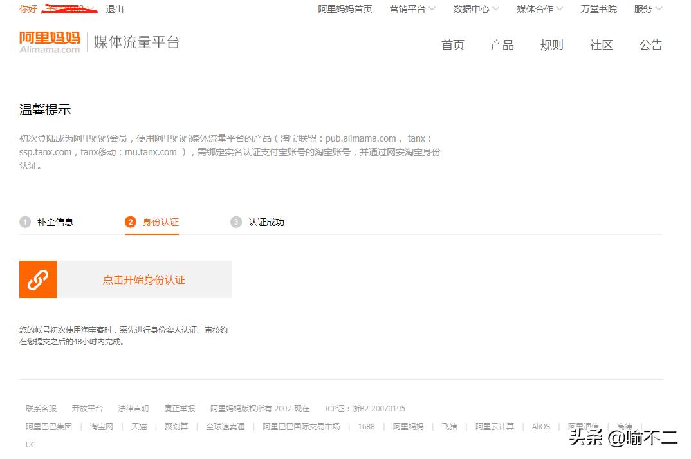This screenshot has width=691, height=459.
Task: Click the 点击开始身份认证 button
Action: [143, 279]
